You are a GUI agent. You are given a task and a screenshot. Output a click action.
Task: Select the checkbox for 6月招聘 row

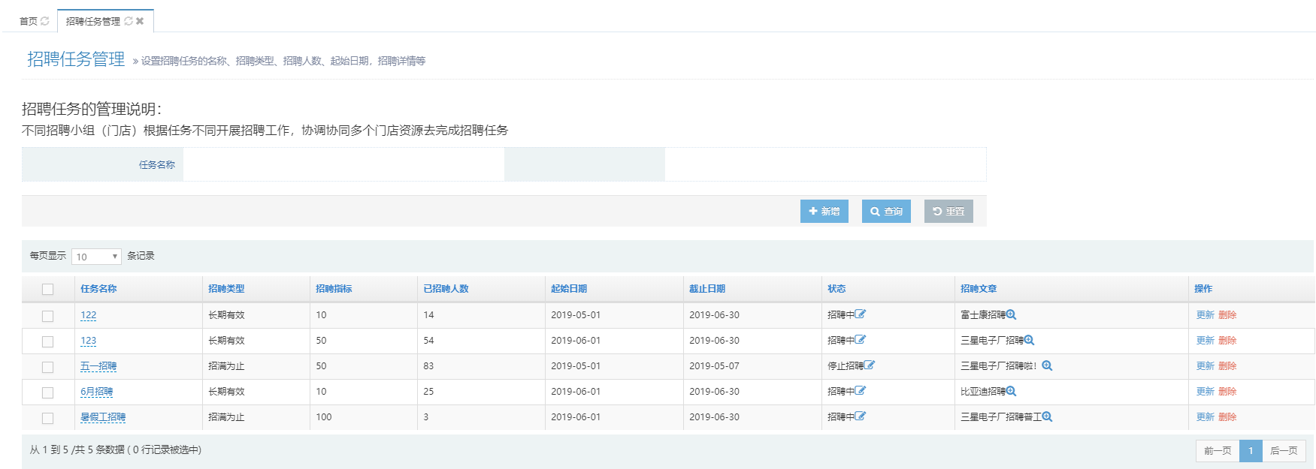tap(48, 392)
